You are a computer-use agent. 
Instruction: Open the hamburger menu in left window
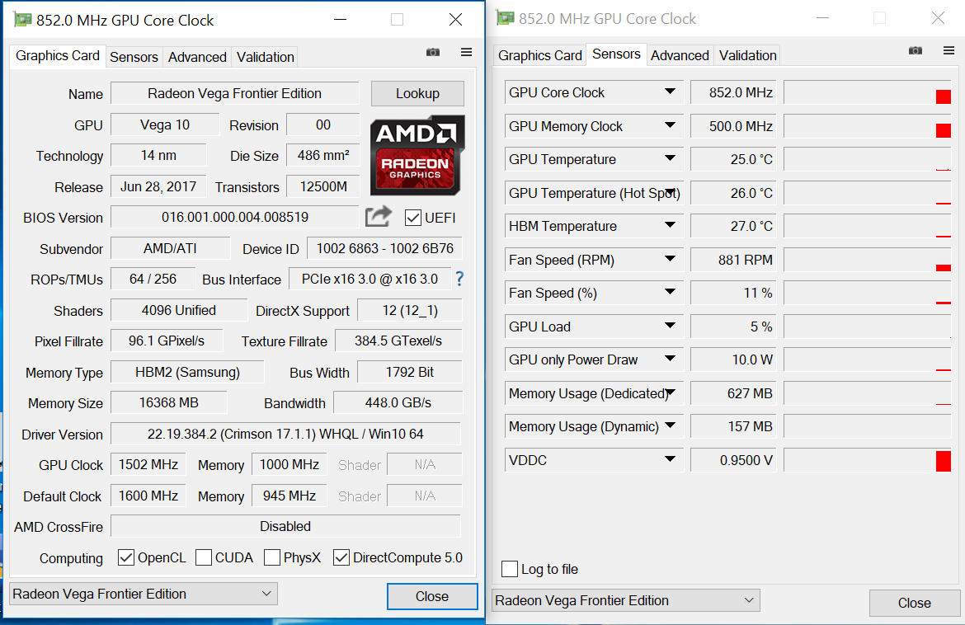(x=467, y=52)
